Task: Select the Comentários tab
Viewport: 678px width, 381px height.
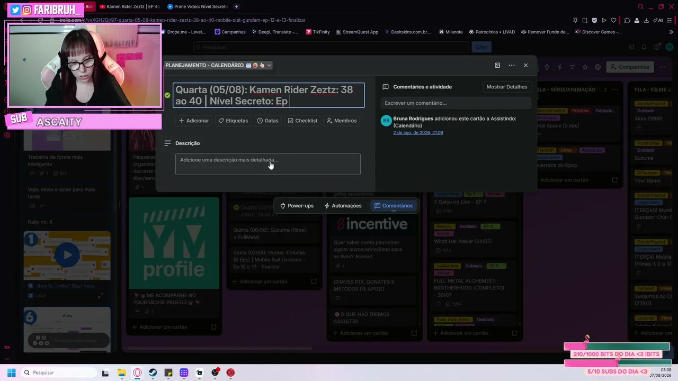Action: [393, 206]
